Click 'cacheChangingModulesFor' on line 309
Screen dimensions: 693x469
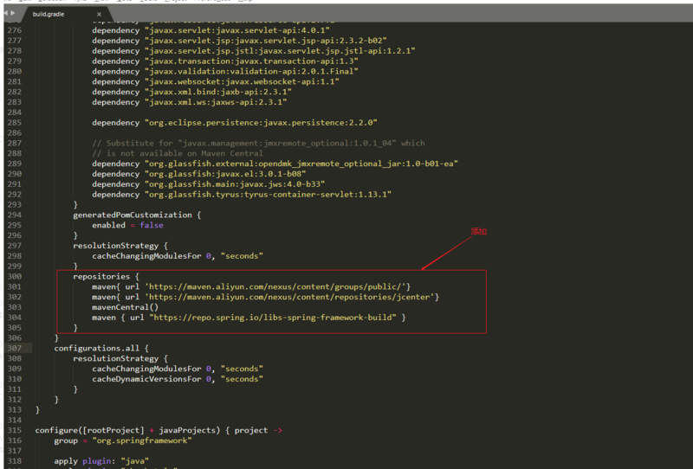coord(146,369)
